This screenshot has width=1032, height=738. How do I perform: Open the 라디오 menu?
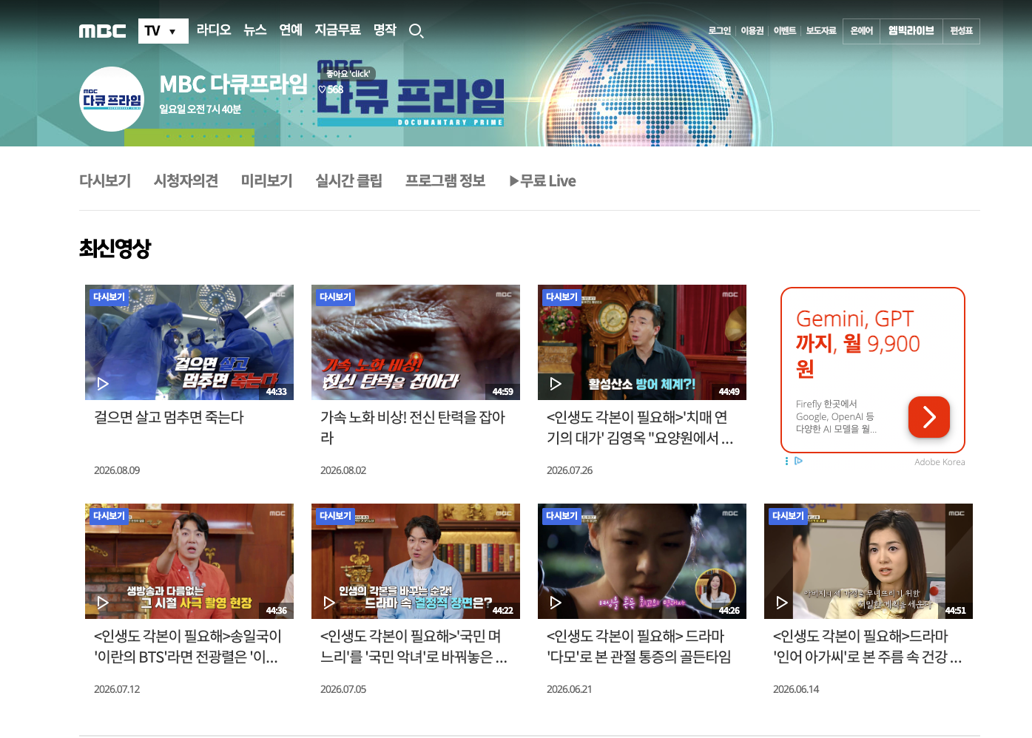214,30
